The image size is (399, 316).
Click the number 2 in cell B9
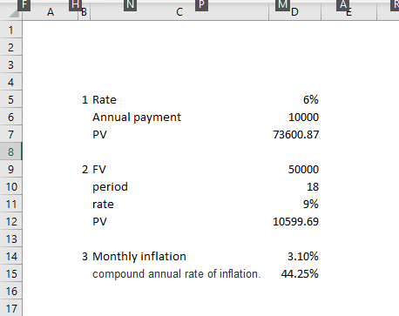(x=85, y=170)
